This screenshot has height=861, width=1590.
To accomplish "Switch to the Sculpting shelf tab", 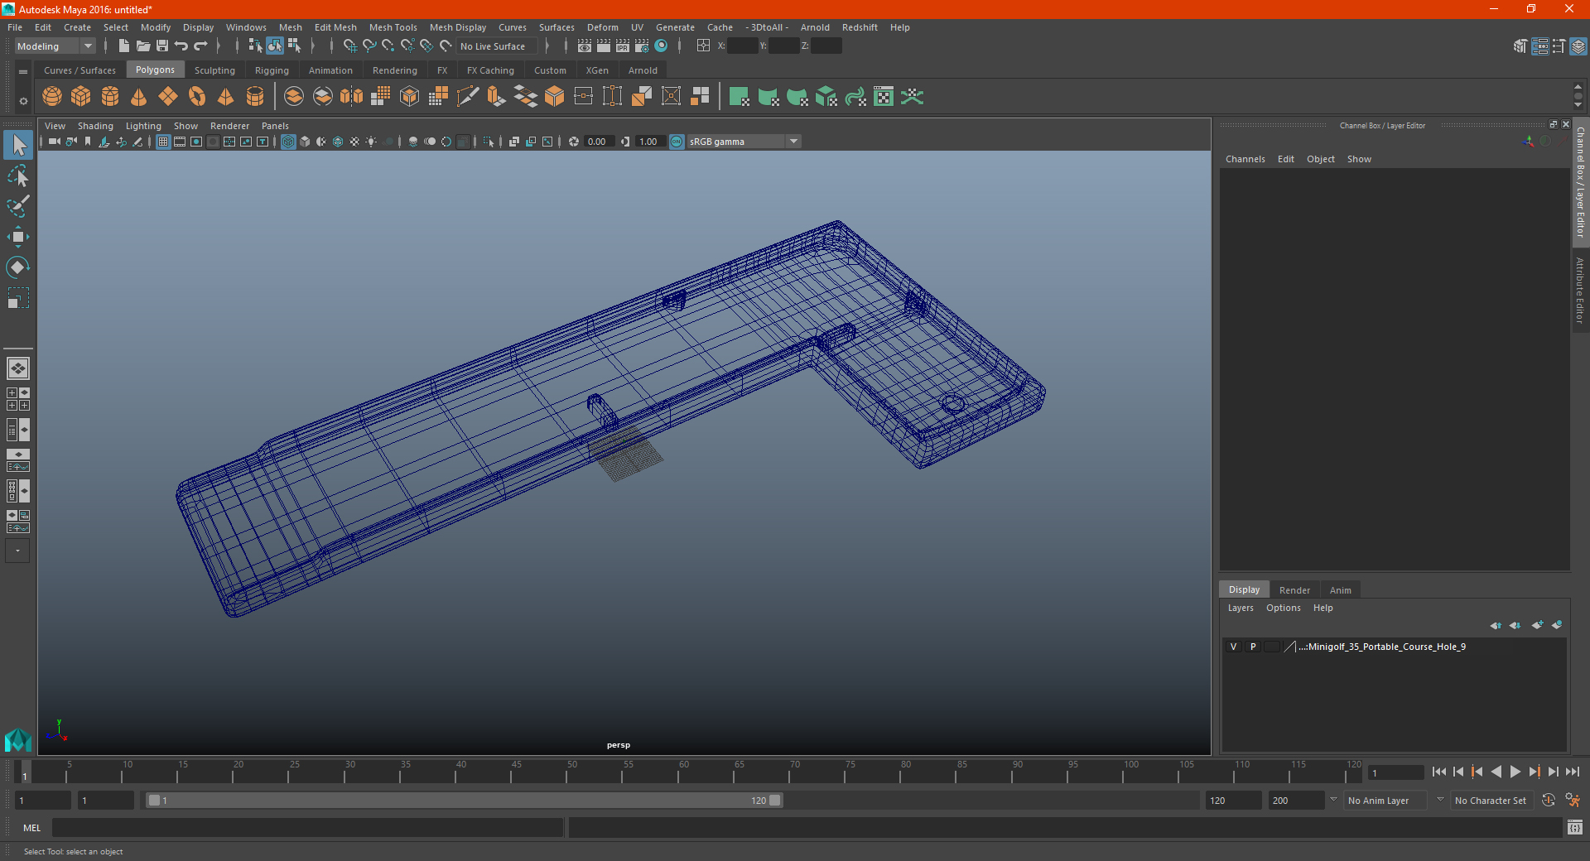I will click(x=214, y=70).
